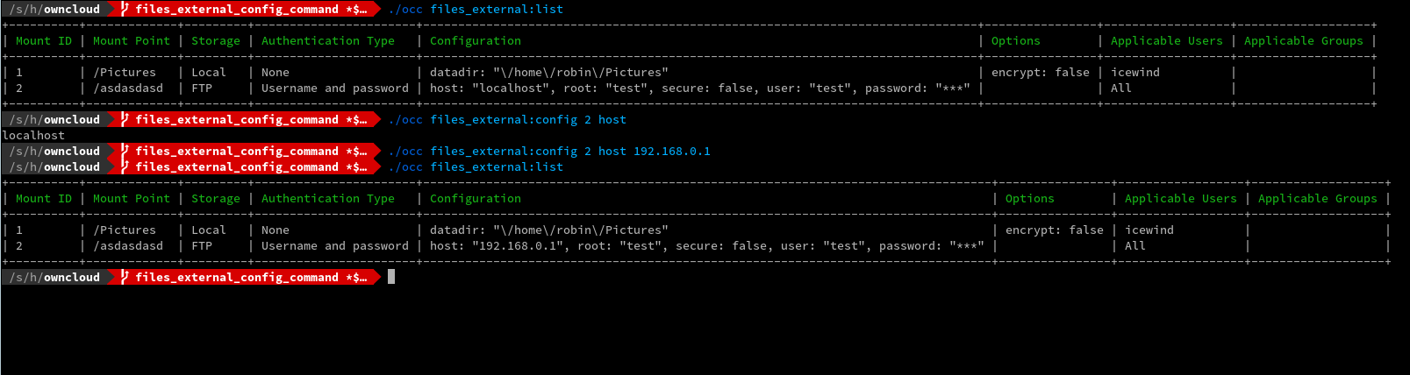Click the owncloud path segment in last prompt
The width and height of the screenshot is (1410, 375).
(x=72, y=277)
